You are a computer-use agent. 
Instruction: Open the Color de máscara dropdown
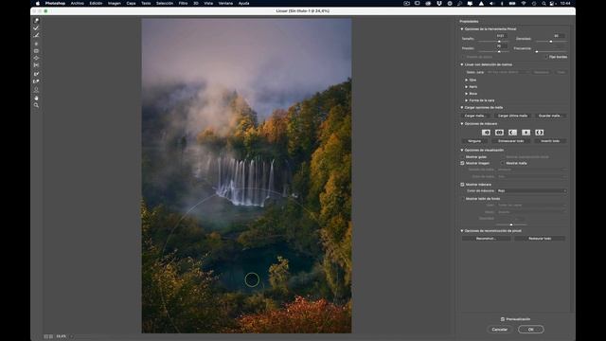click(532, 191)
